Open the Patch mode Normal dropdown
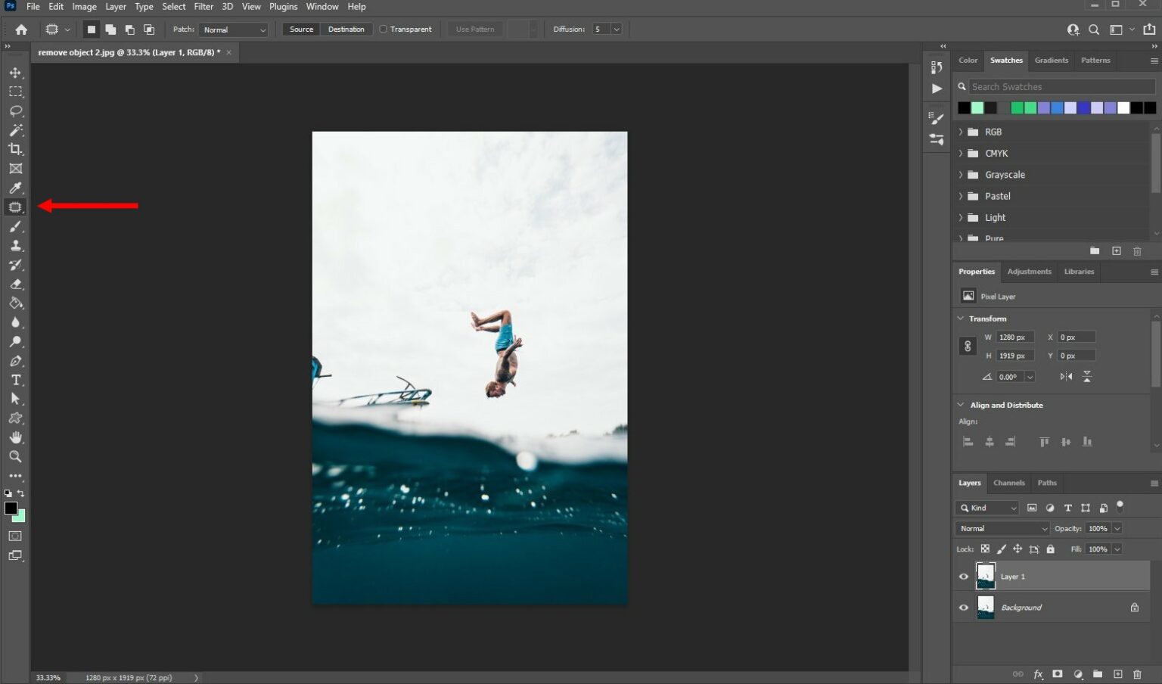Screen dimensions: 1162x684 click(x=233, y=29)
